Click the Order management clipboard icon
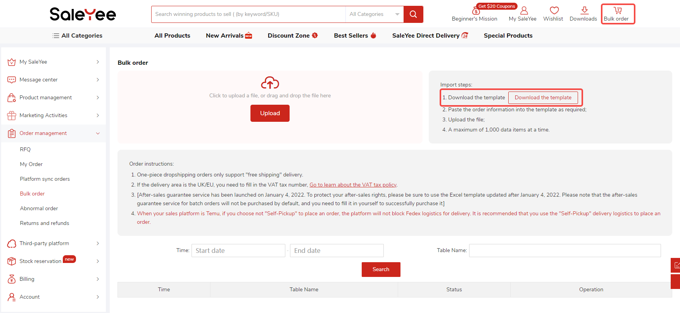This screenshot has width=680, height=313. pyautogui.click(x=12, y=133)
